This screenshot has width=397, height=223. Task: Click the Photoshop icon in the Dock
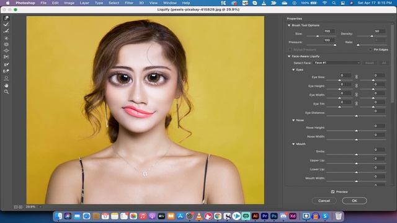coord(274,216)
